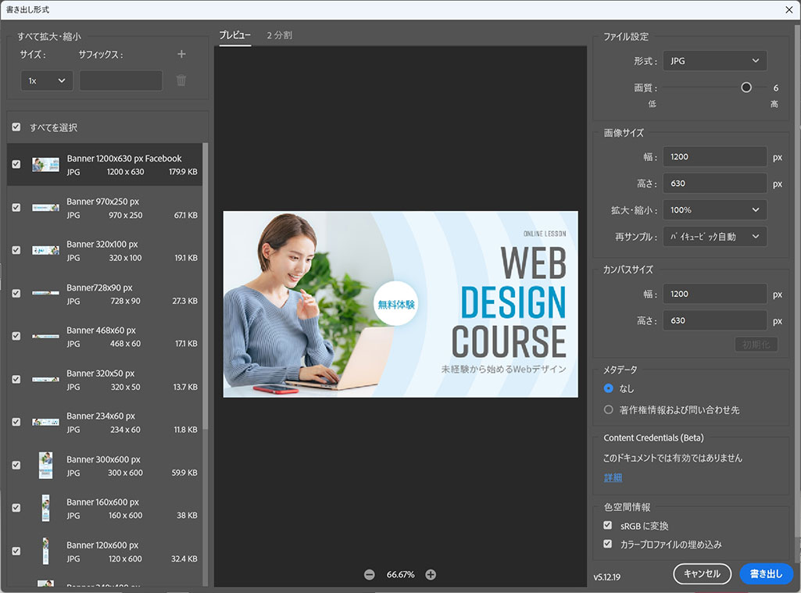Open the 拡大・縮小 100% dropdown
The width and height of the screenshot is (801, 593).
click(x=715, y=210)
